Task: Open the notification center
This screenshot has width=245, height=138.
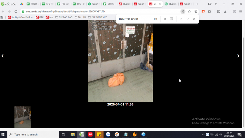Action: click(240, 135)
